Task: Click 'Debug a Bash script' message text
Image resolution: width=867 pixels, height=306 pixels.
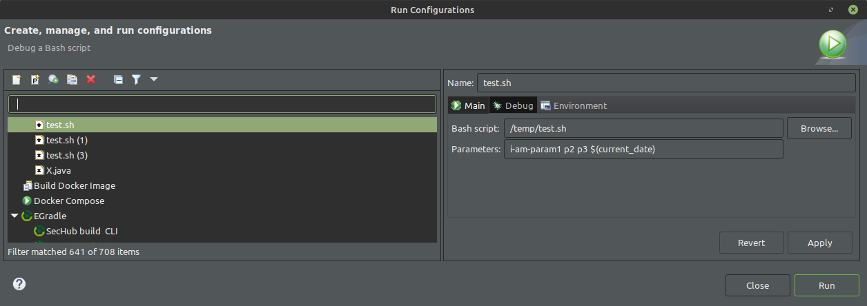Action: pyautogui.click(x=49, y=48)
